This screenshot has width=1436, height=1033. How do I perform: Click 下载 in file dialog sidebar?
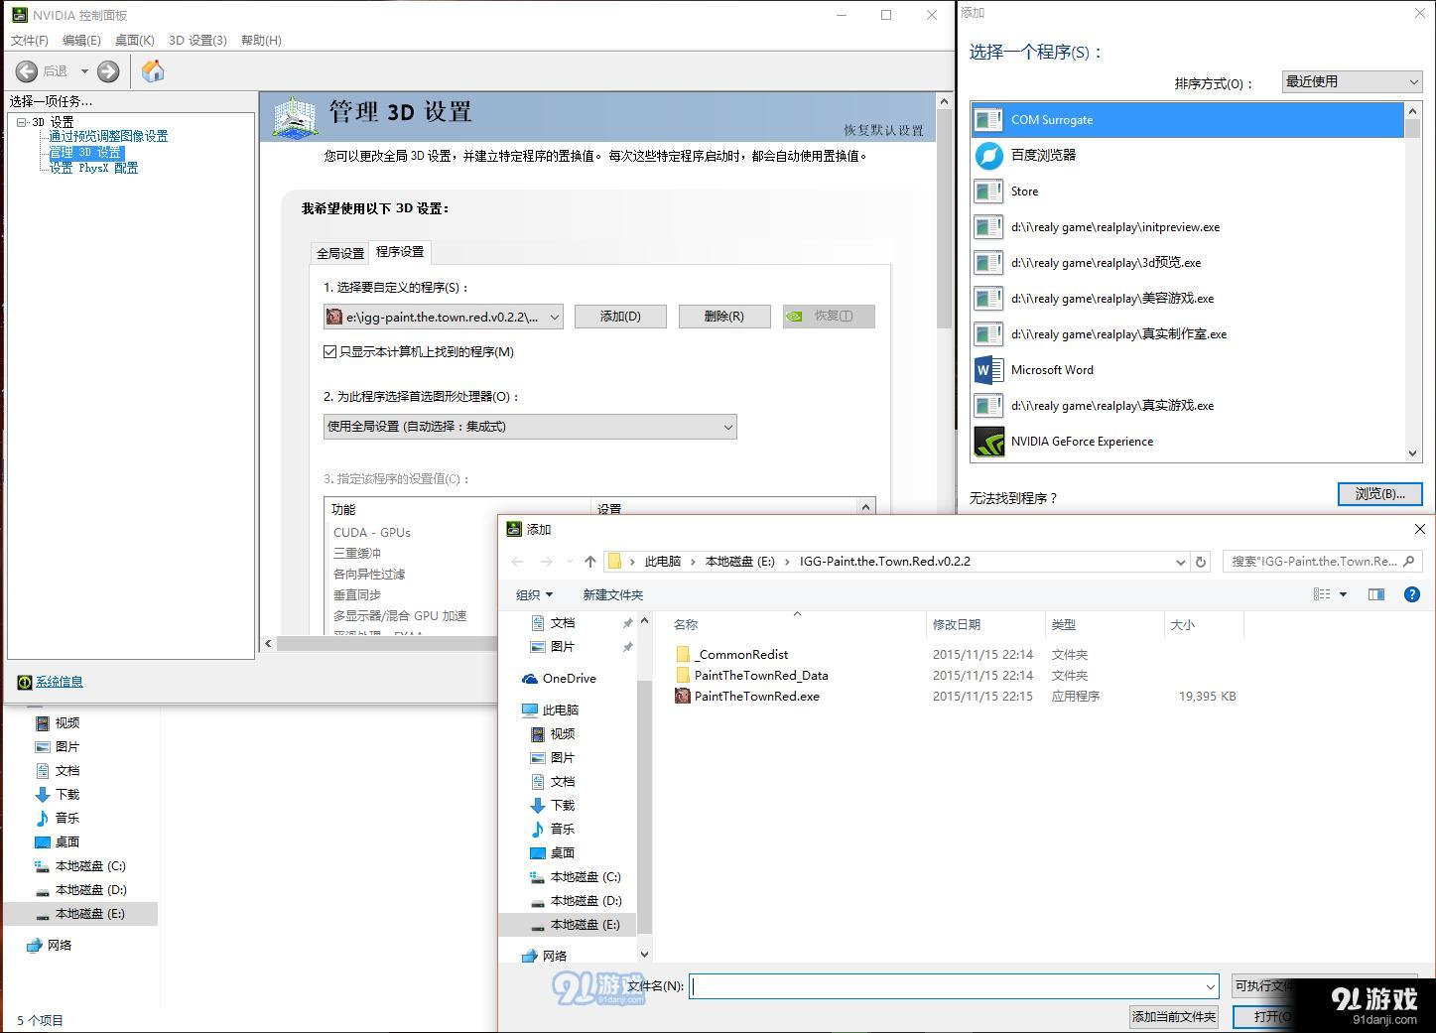click(562, 806)
